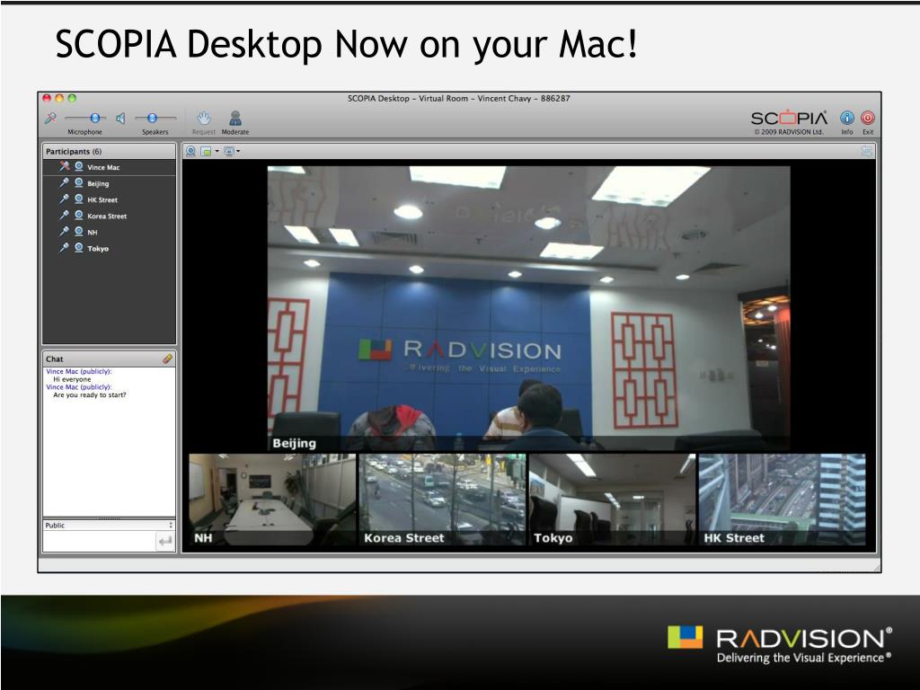Mute the speakers with the speaker icon
Screen dimensions: 920x690
click(120, 119)
